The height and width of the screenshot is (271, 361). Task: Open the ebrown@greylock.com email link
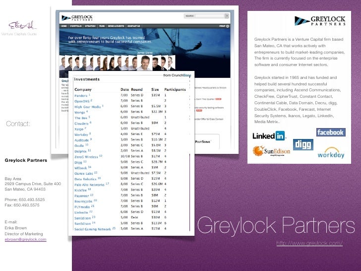pyautogui.click(x=26, y=239)
